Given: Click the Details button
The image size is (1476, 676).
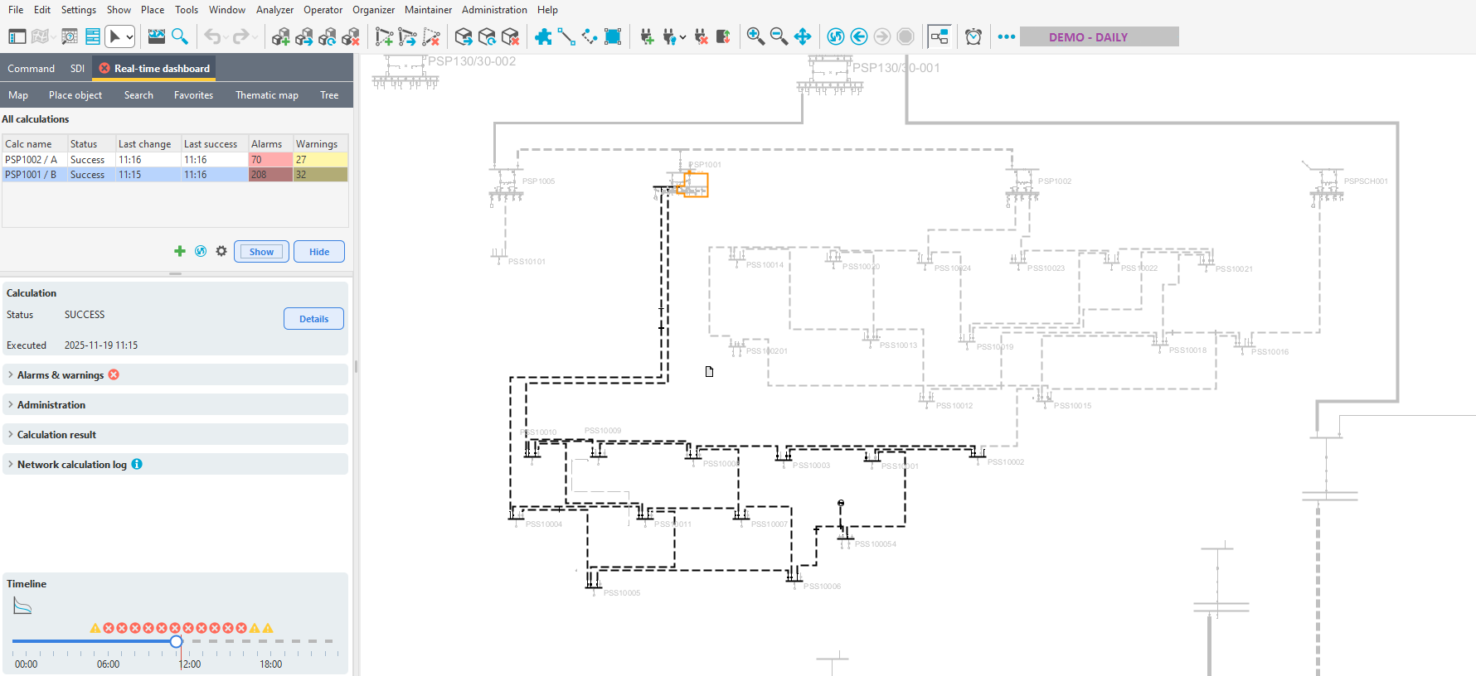Looking at the screenshot, I should click(313, 319).
